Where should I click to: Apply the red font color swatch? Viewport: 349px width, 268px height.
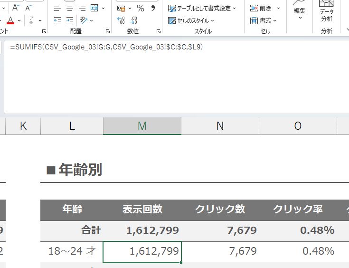click(10, 20)
